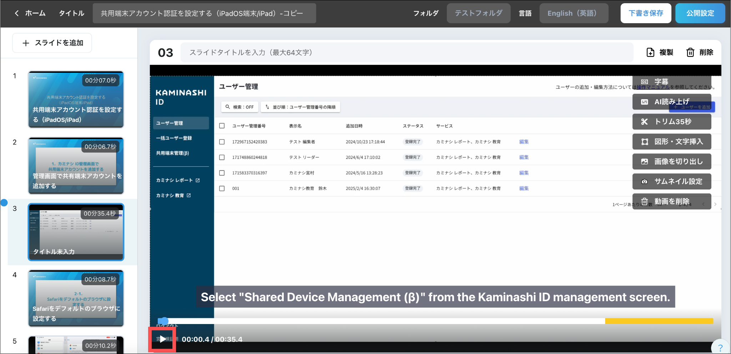Screen dimensions: 731x354
Task: Click the English caption text overlay
Action: pos(435,297)
